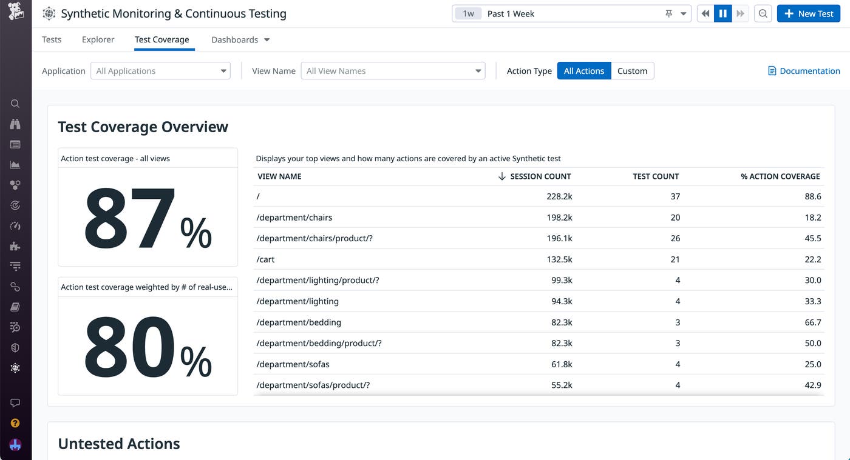Zoom out the time range
This screenshot has height=460, width=850.
pyautogui.click(x=763, y=13)
